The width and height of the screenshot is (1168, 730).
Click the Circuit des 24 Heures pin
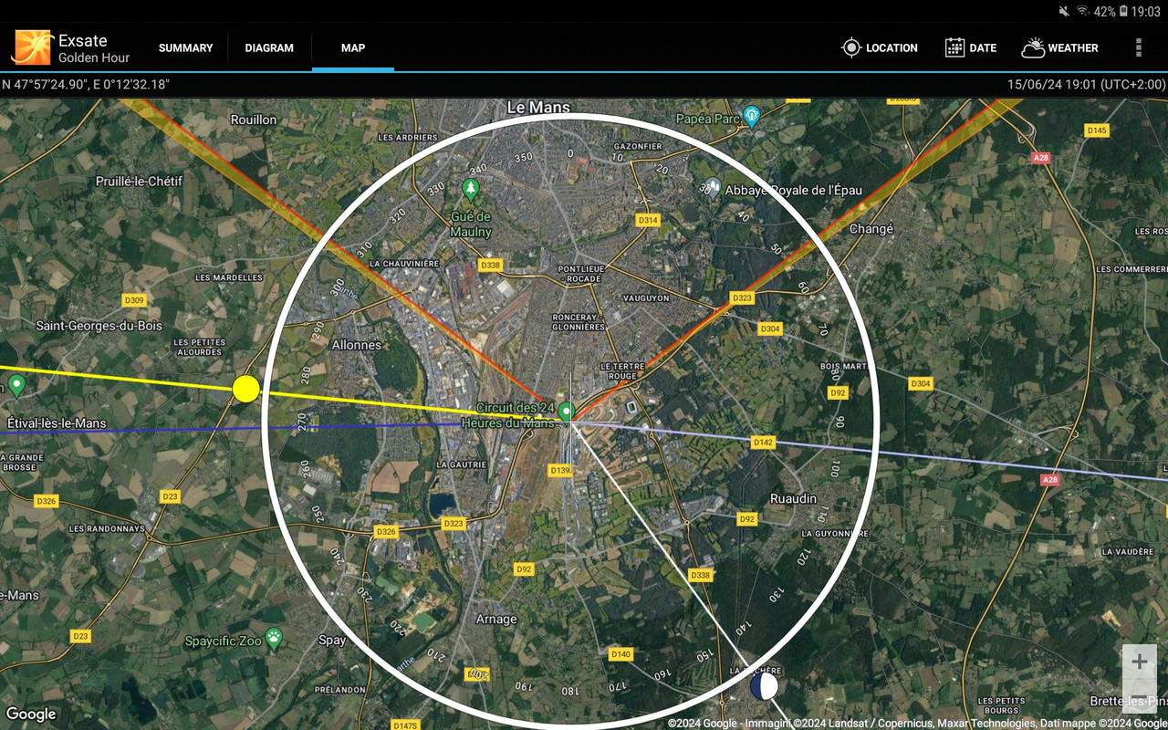(566, 412)
